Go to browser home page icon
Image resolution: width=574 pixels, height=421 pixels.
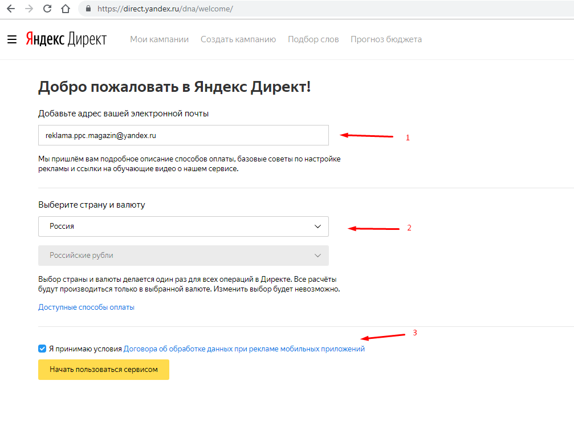[66, 9]
